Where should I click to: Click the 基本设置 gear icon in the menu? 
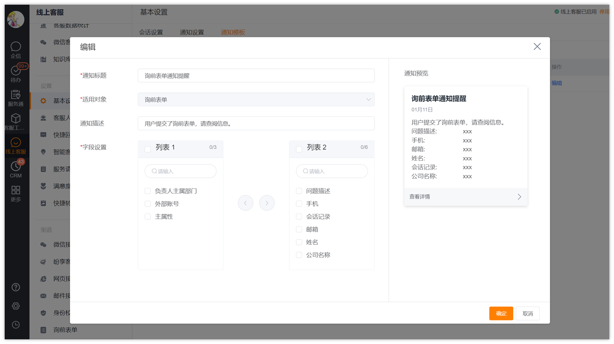tap(43, 101)
